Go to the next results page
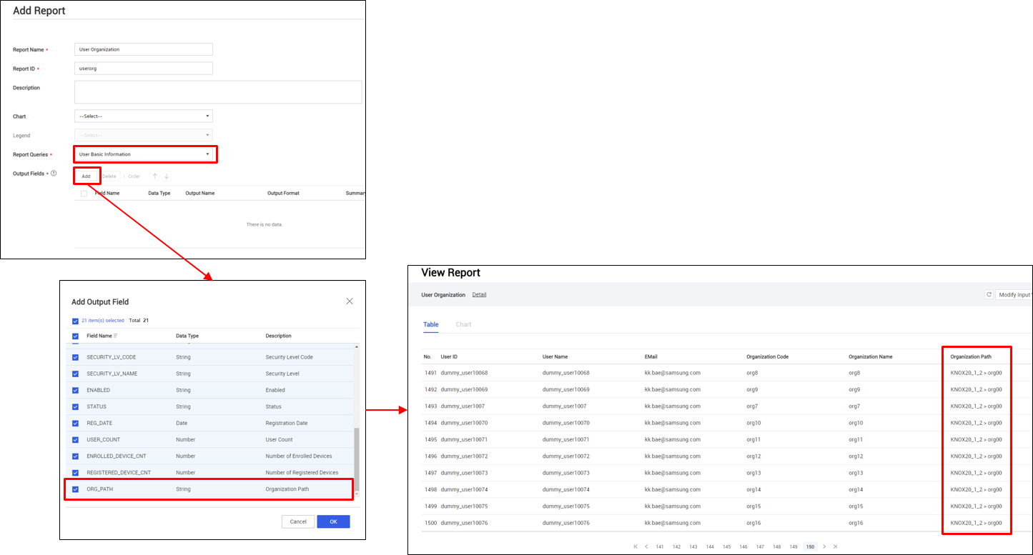The width and height of the screenshot is (1033, 555). [824, 546]
